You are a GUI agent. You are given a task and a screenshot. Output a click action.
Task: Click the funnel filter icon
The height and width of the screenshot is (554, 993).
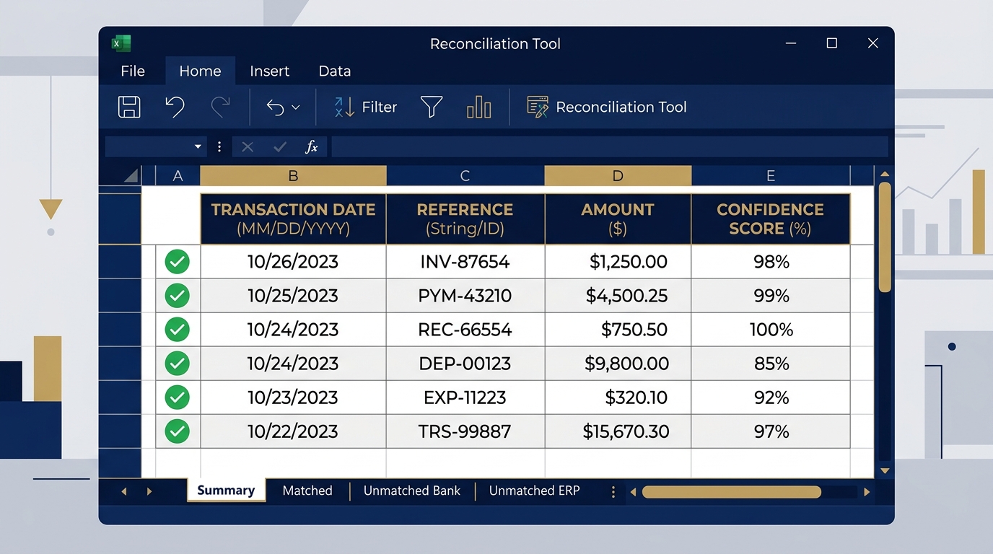[x=432, y=107]
